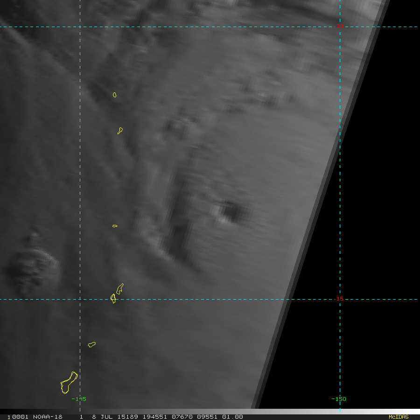Click the JUL month text in footer

pos(106,417)
